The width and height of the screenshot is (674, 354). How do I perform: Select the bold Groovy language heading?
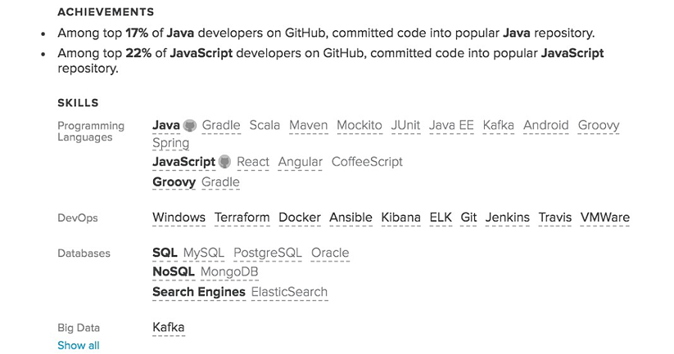coord(174,182)
